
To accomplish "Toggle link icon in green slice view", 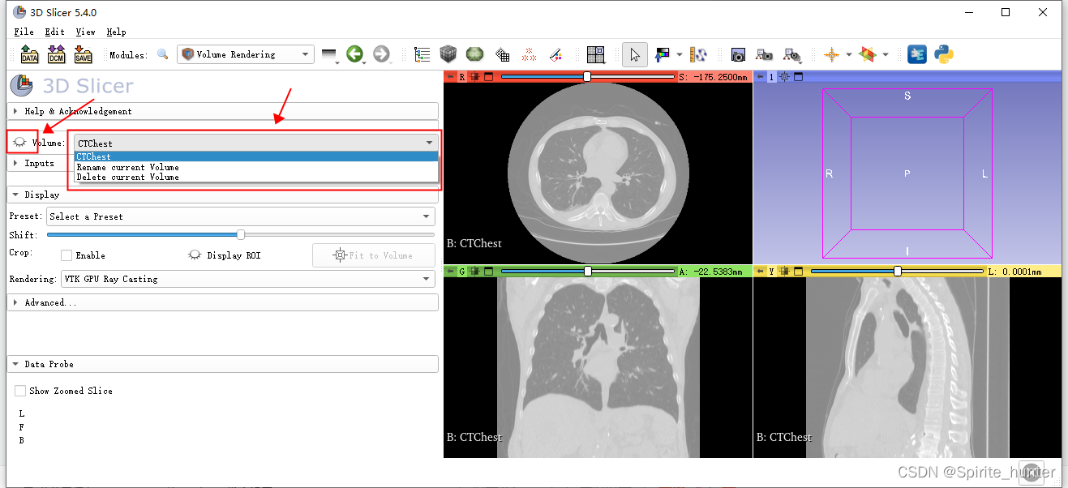I will click(x=475, y=272).
